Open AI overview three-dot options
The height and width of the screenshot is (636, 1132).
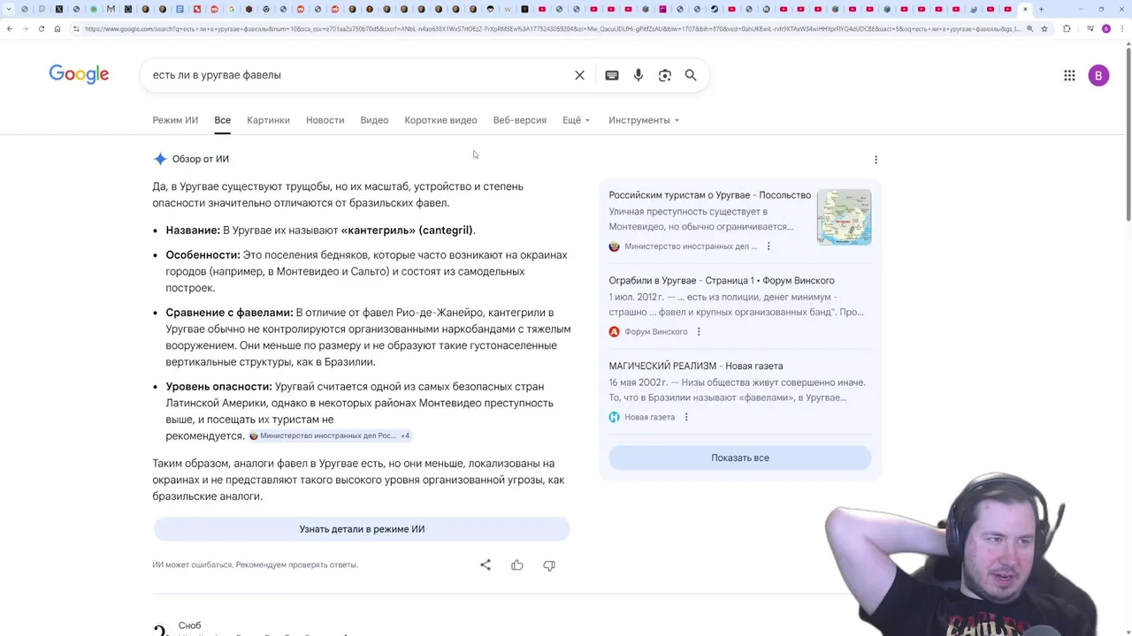pyautogui.click(x=876, y=160)
